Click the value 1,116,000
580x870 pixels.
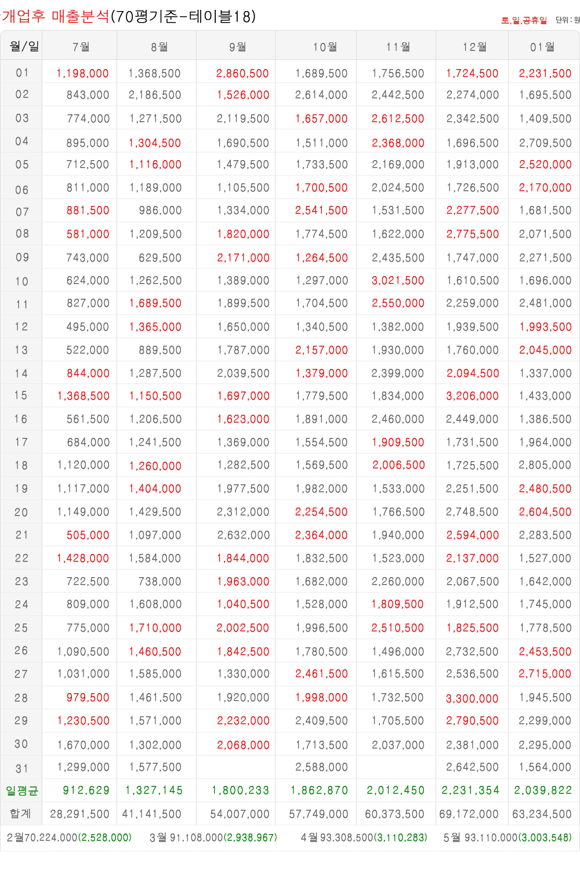155,165
